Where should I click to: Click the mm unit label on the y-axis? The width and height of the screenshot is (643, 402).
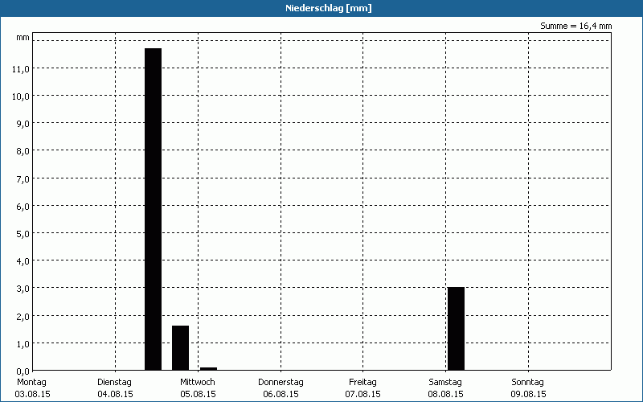pos(23,38)
